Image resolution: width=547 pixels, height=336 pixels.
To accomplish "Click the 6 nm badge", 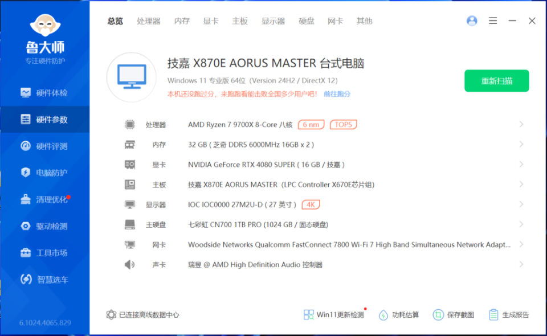I will [311, 124].
